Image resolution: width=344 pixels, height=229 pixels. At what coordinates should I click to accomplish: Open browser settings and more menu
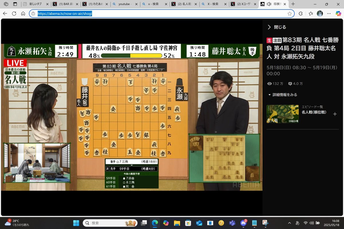point(329,13)
